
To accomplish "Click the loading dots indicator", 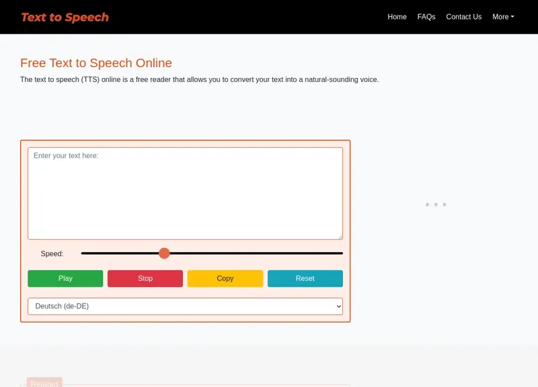I will click(436, 204).
